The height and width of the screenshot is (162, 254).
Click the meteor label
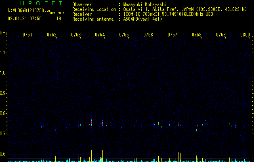[x=57, y=13]
